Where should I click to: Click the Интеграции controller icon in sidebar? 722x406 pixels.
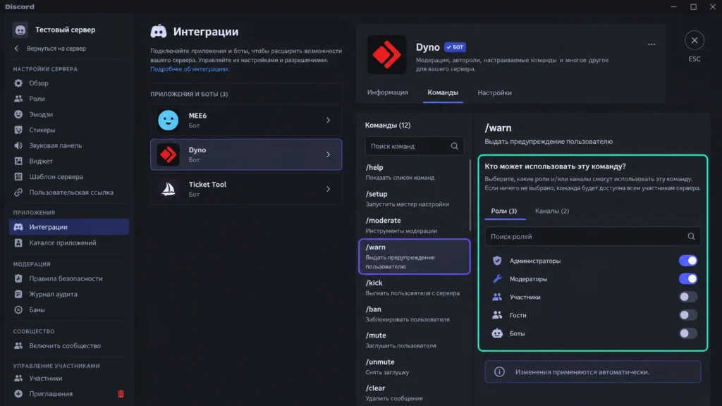pyautogui.click(x=18, y=227)
